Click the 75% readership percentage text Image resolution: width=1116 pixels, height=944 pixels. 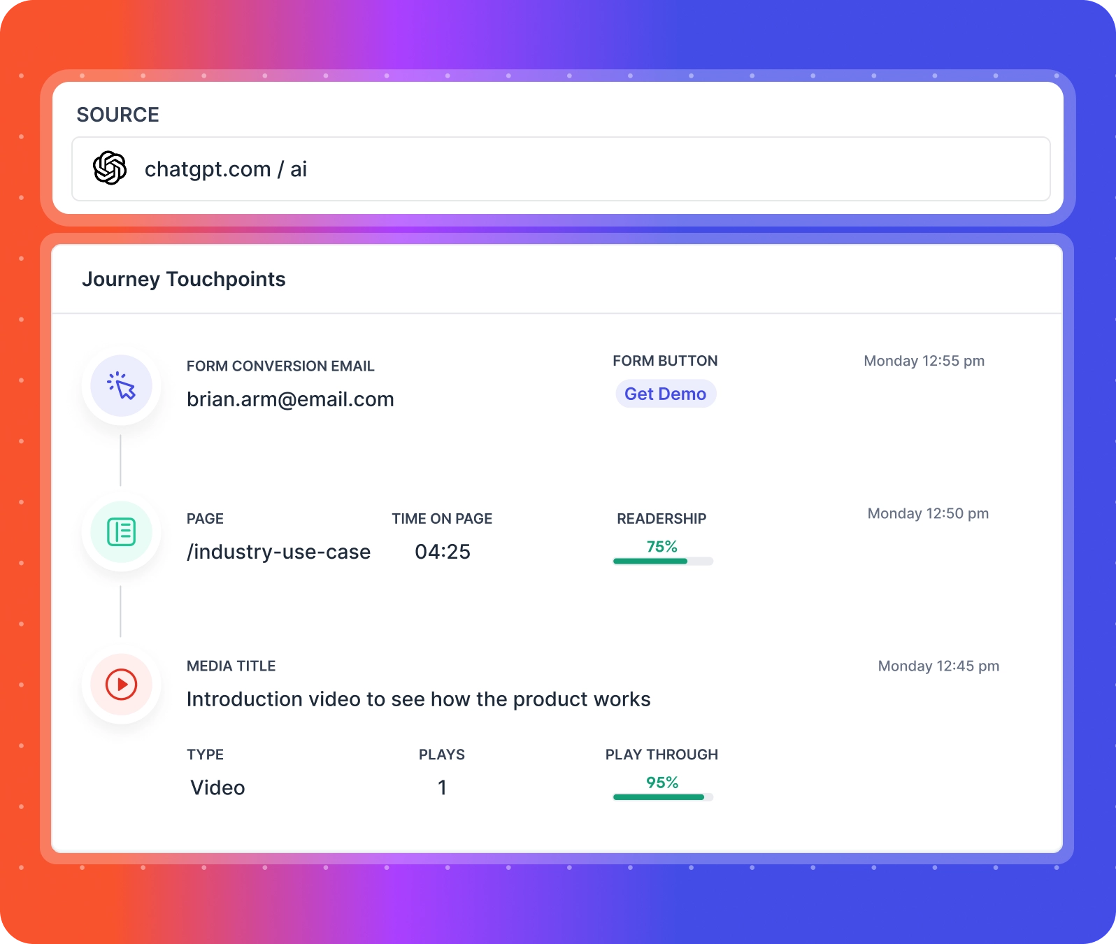[x=662, y=546]
